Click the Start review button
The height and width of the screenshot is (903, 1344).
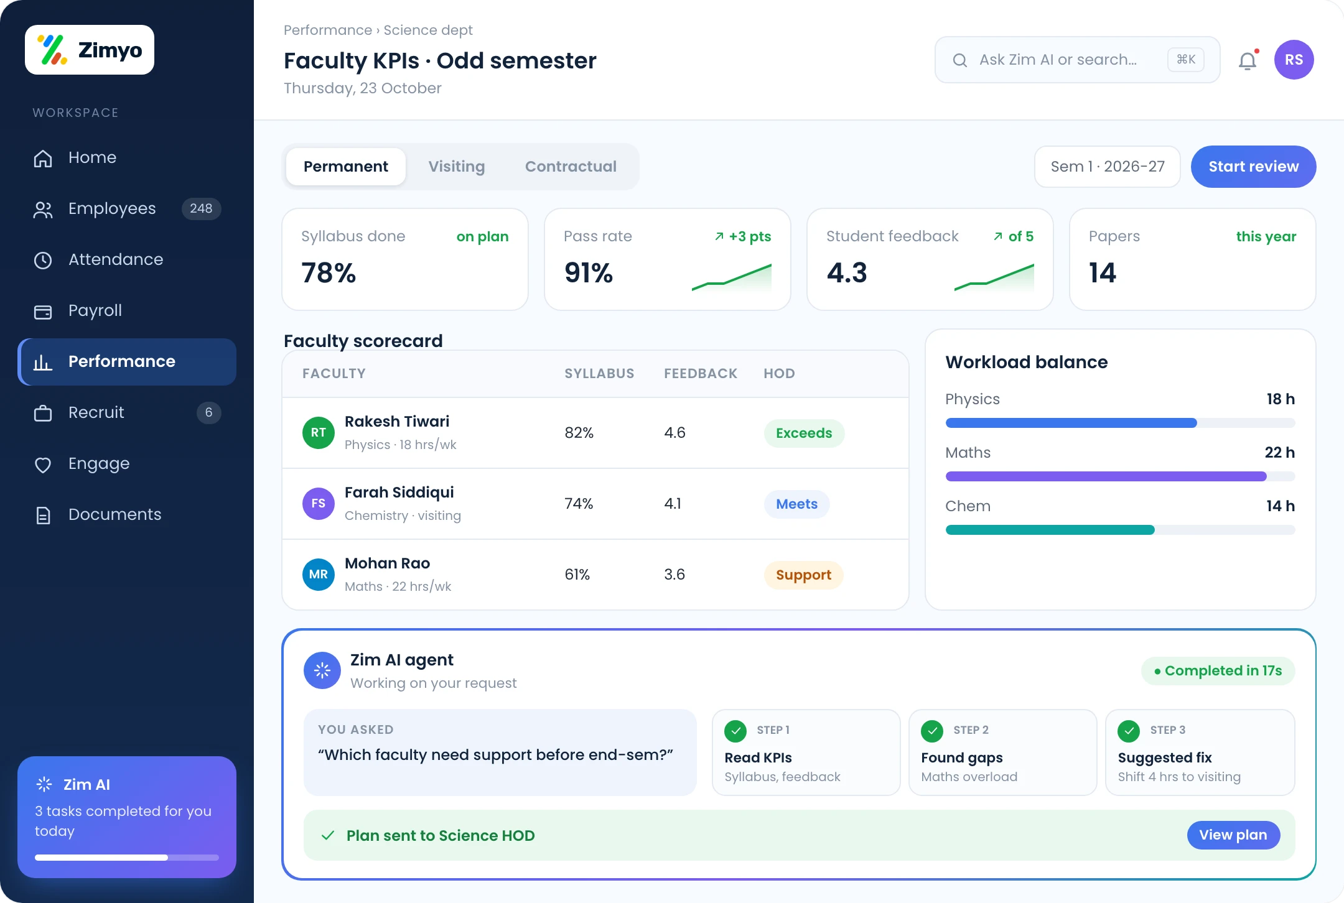1254,167
